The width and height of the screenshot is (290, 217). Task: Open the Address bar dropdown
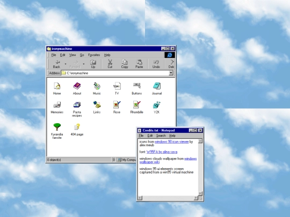[x=171, y=73]
